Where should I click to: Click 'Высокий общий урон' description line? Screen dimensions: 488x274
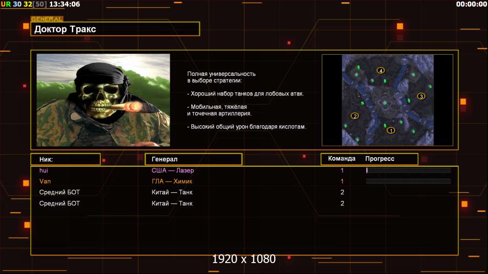246,126
